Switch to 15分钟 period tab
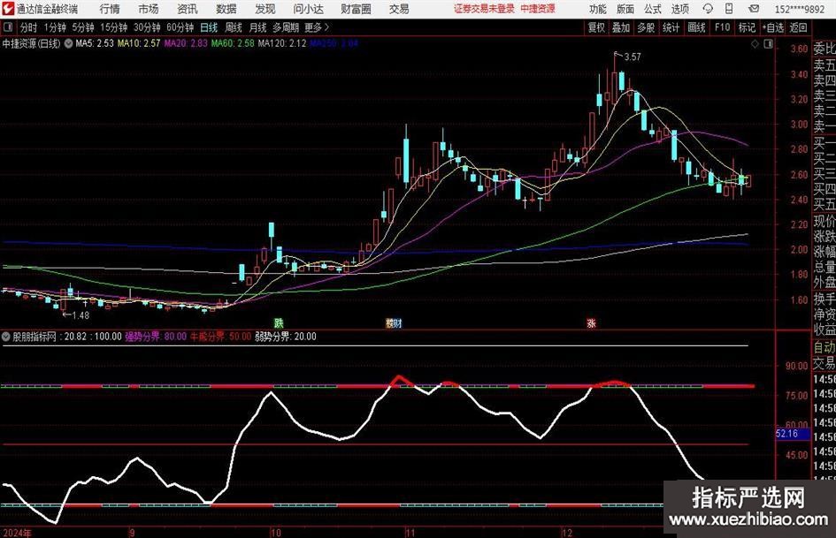This screenshot has height=538, width=836. tap(114, 27)
